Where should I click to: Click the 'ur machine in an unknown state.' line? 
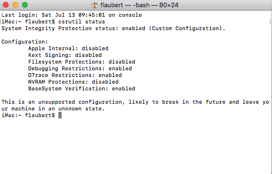point(53,109)
